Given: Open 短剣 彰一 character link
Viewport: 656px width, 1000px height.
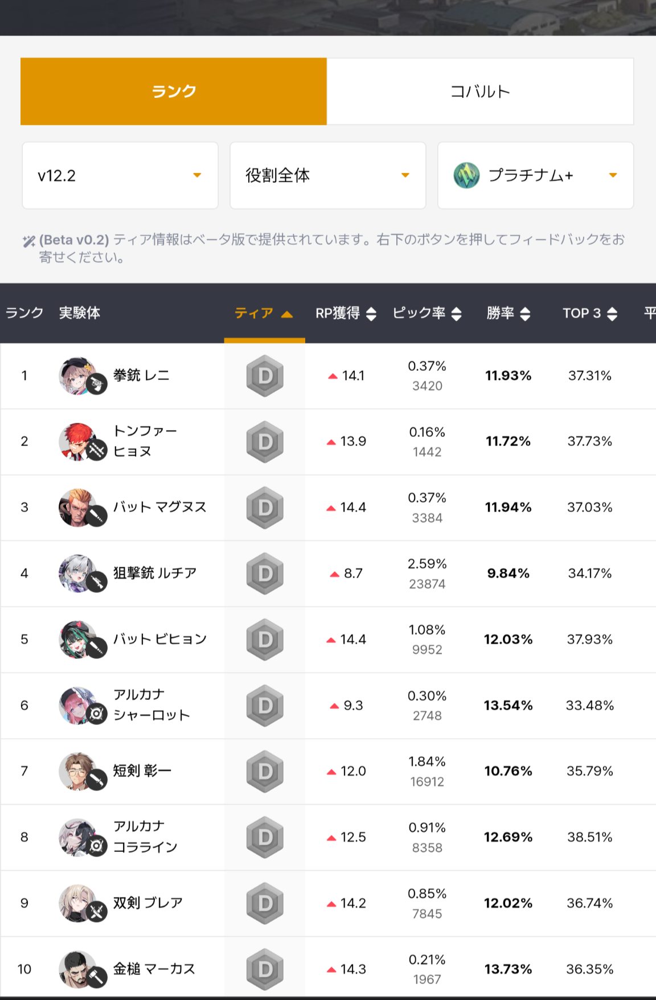Looking at the screenshot, I should (x=142, y=771).
